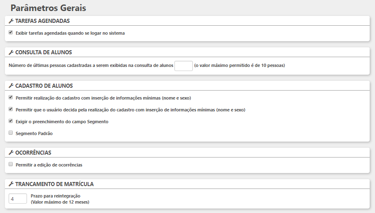The height and width of the screenshot is (213, 375).
Task: Toggle 'Permitir que o usuário decida' checkbox
Action: click(11, 109)
